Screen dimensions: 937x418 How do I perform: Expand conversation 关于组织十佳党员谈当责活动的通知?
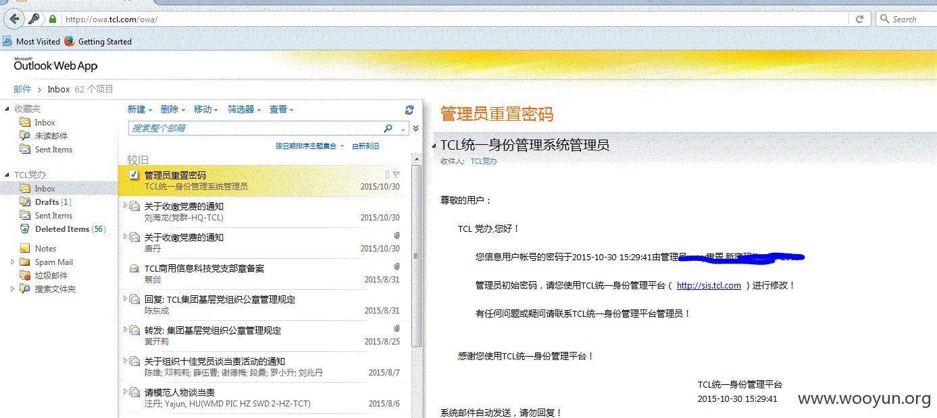coord(125,361)
